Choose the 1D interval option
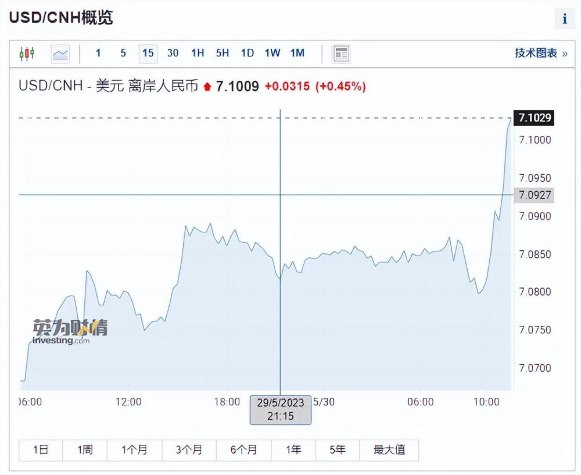This screenshot has height=475, width=581. coord(247,53)
